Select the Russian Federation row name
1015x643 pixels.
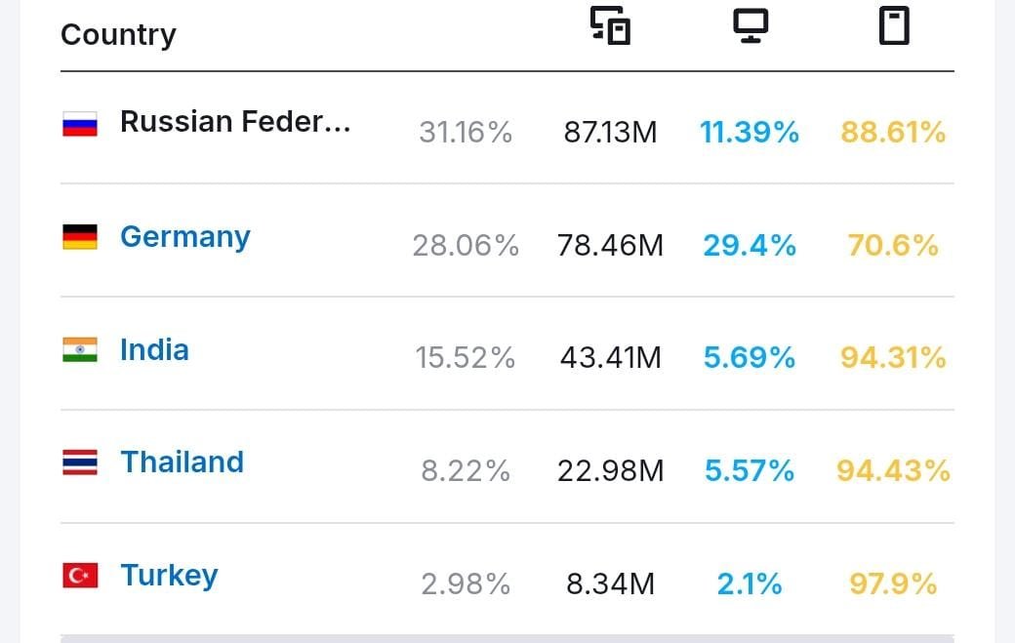click(235, 122)
